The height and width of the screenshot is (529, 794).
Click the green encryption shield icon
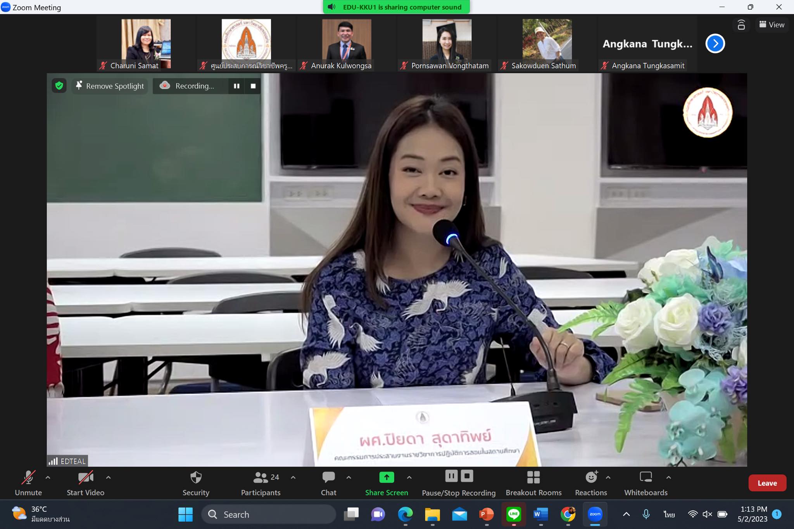click(59, 86)
